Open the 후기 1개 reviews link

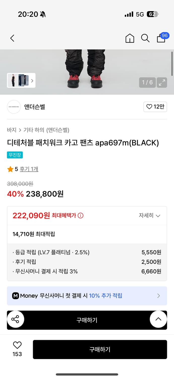coord(29,169)
